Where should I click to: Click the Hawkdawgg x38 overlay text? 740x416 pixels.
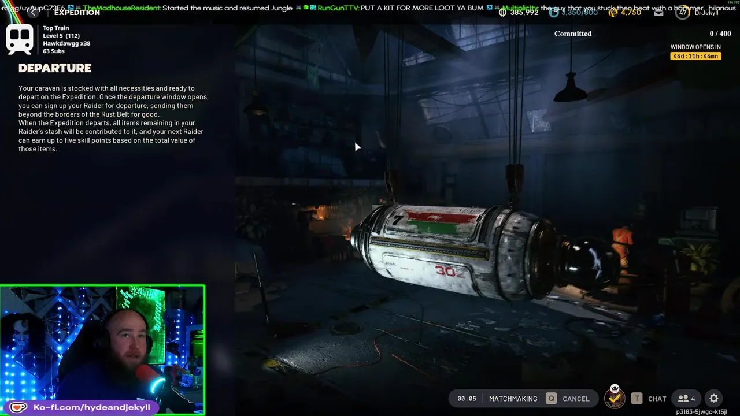click(66, 43)
